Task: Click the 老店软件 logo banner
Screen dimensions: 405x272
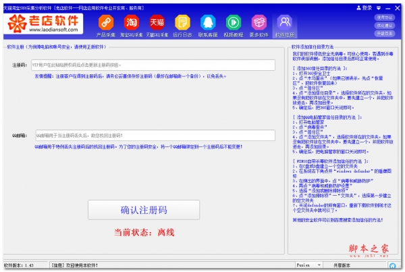Action: coord(43,24)
